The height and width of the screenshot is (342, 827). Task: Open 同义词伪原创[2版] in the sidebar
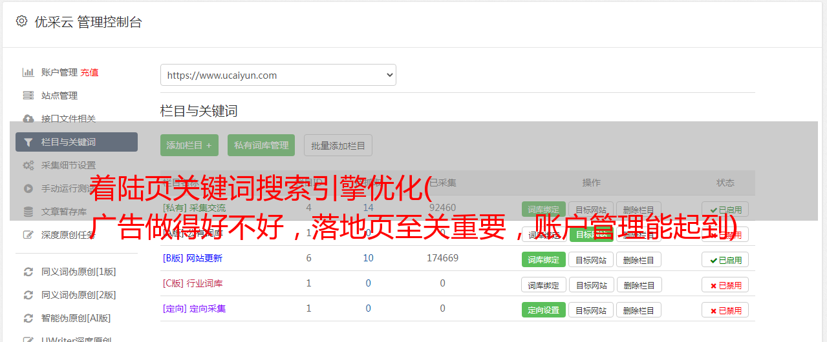79,295
